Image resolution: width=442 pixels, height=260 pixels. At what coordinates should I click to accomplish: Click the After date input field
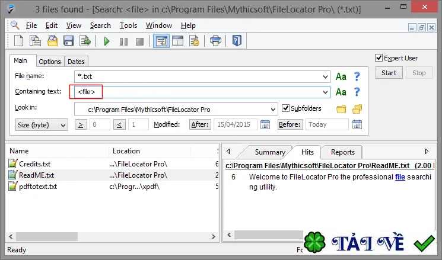coord(236,124)
